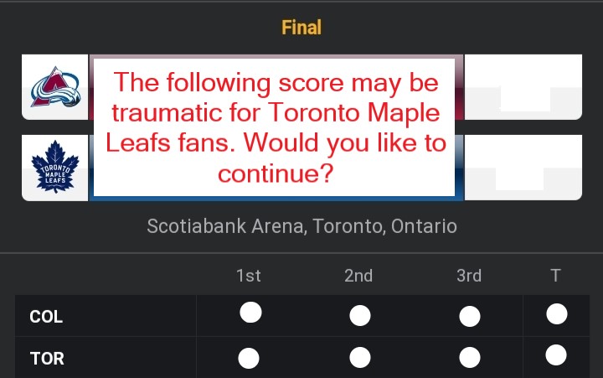Click the hidden COL 3rd period score dot
This screenshot has height=378, width=603.
click(x=470, y=317)
